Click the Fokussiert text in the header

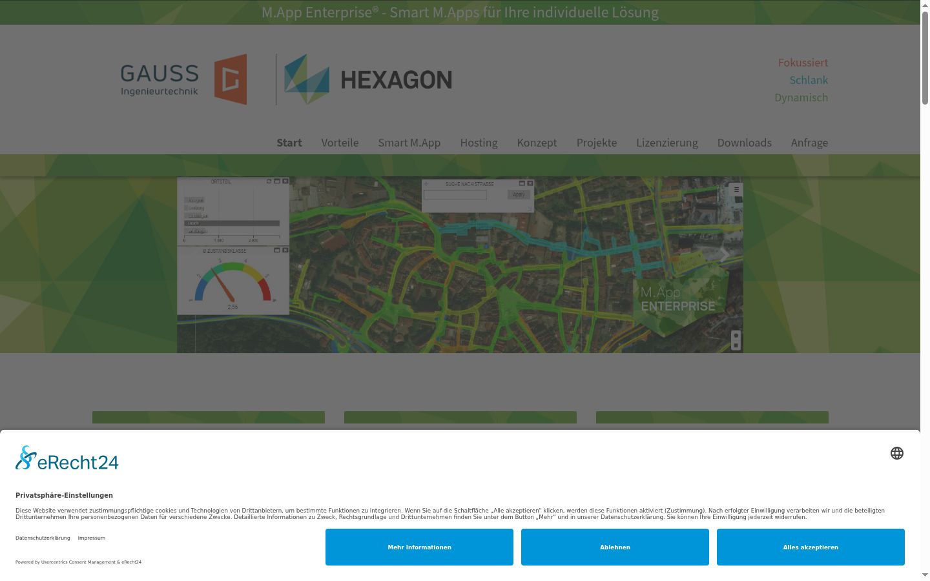(803, 63)
